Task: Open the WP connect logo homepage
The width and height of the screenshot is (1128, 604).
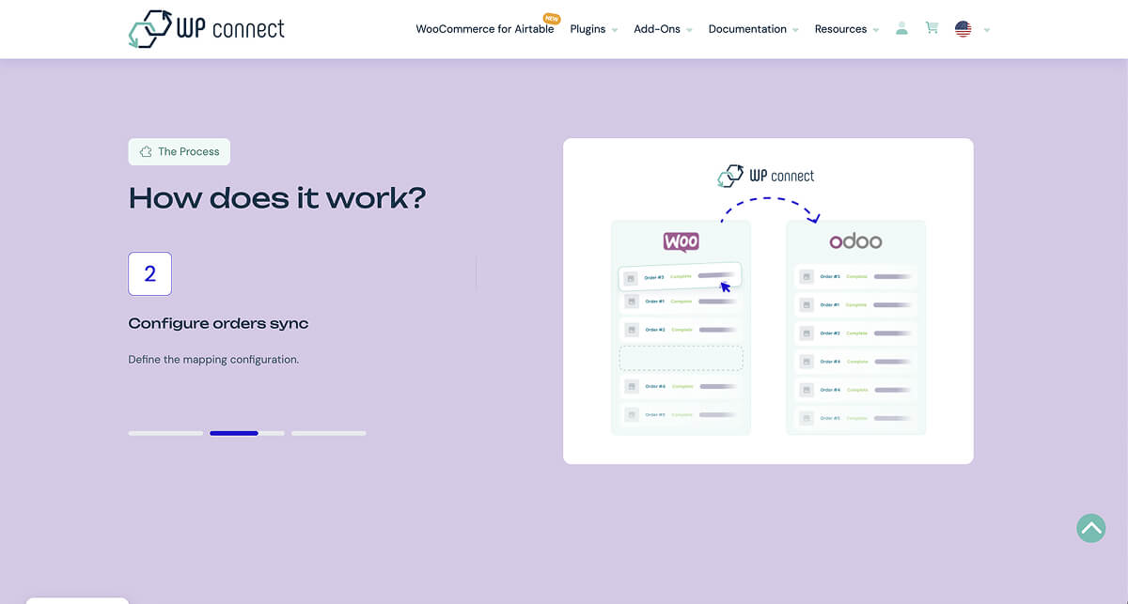Action: pyautogui.click(x=207, y=29)
